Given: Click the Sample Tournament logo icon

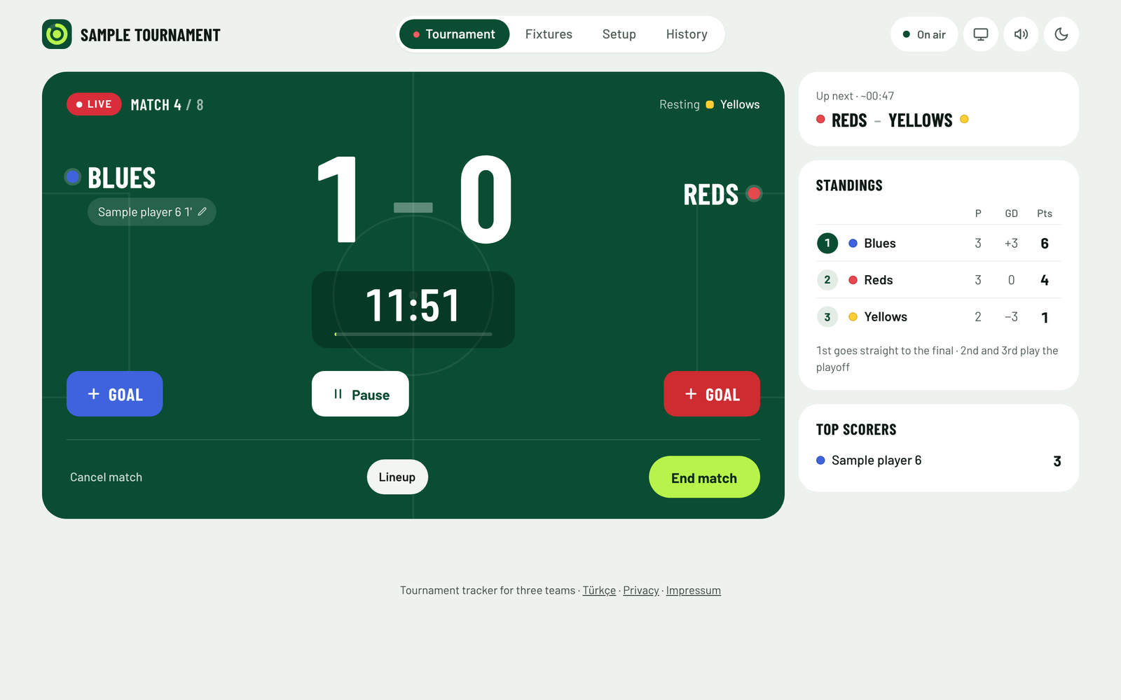Looking at the screenshot, I should tap(57, 34).
